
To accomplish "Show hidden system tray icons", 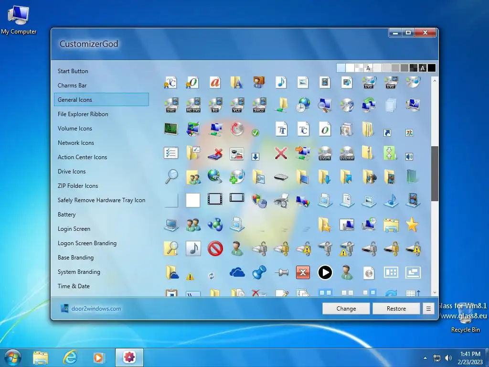I will click(425, 358).
